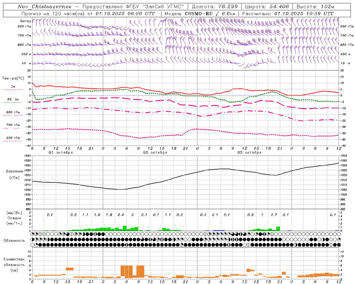The height and width of the screenshot is (284, 355).
Task: Click the '(гПа)' pressure unit label
Action: coord(14,178)
